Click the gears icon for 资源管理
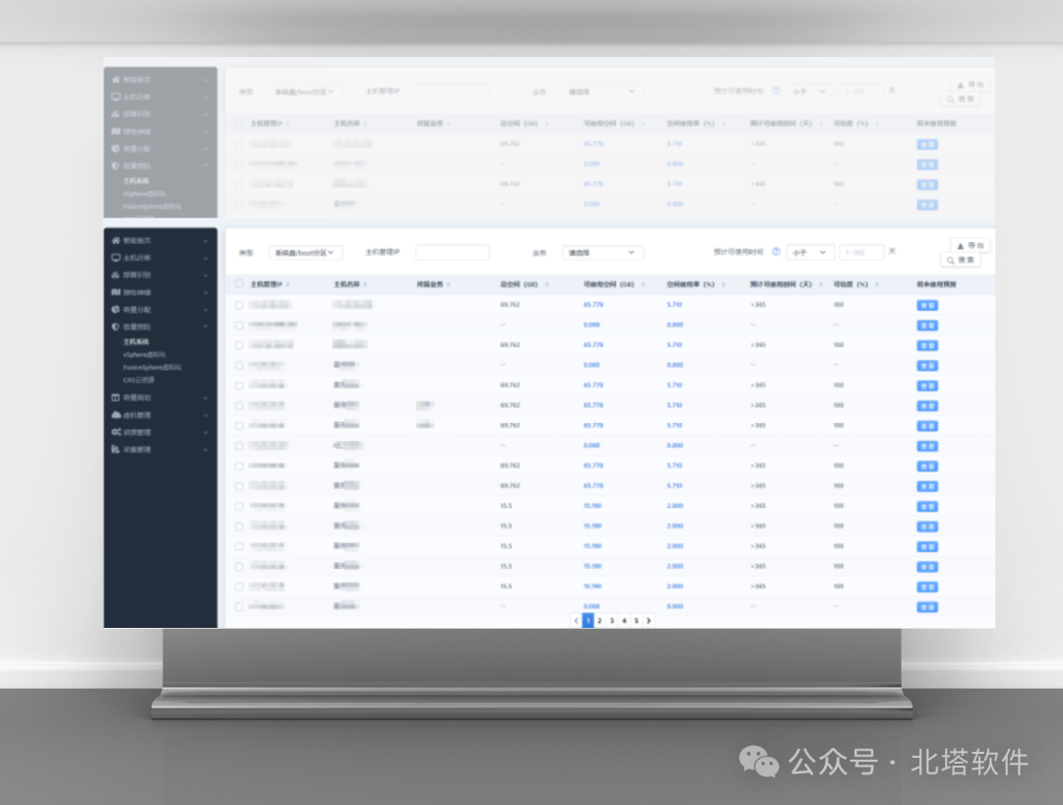 click(x=116, y=432)
